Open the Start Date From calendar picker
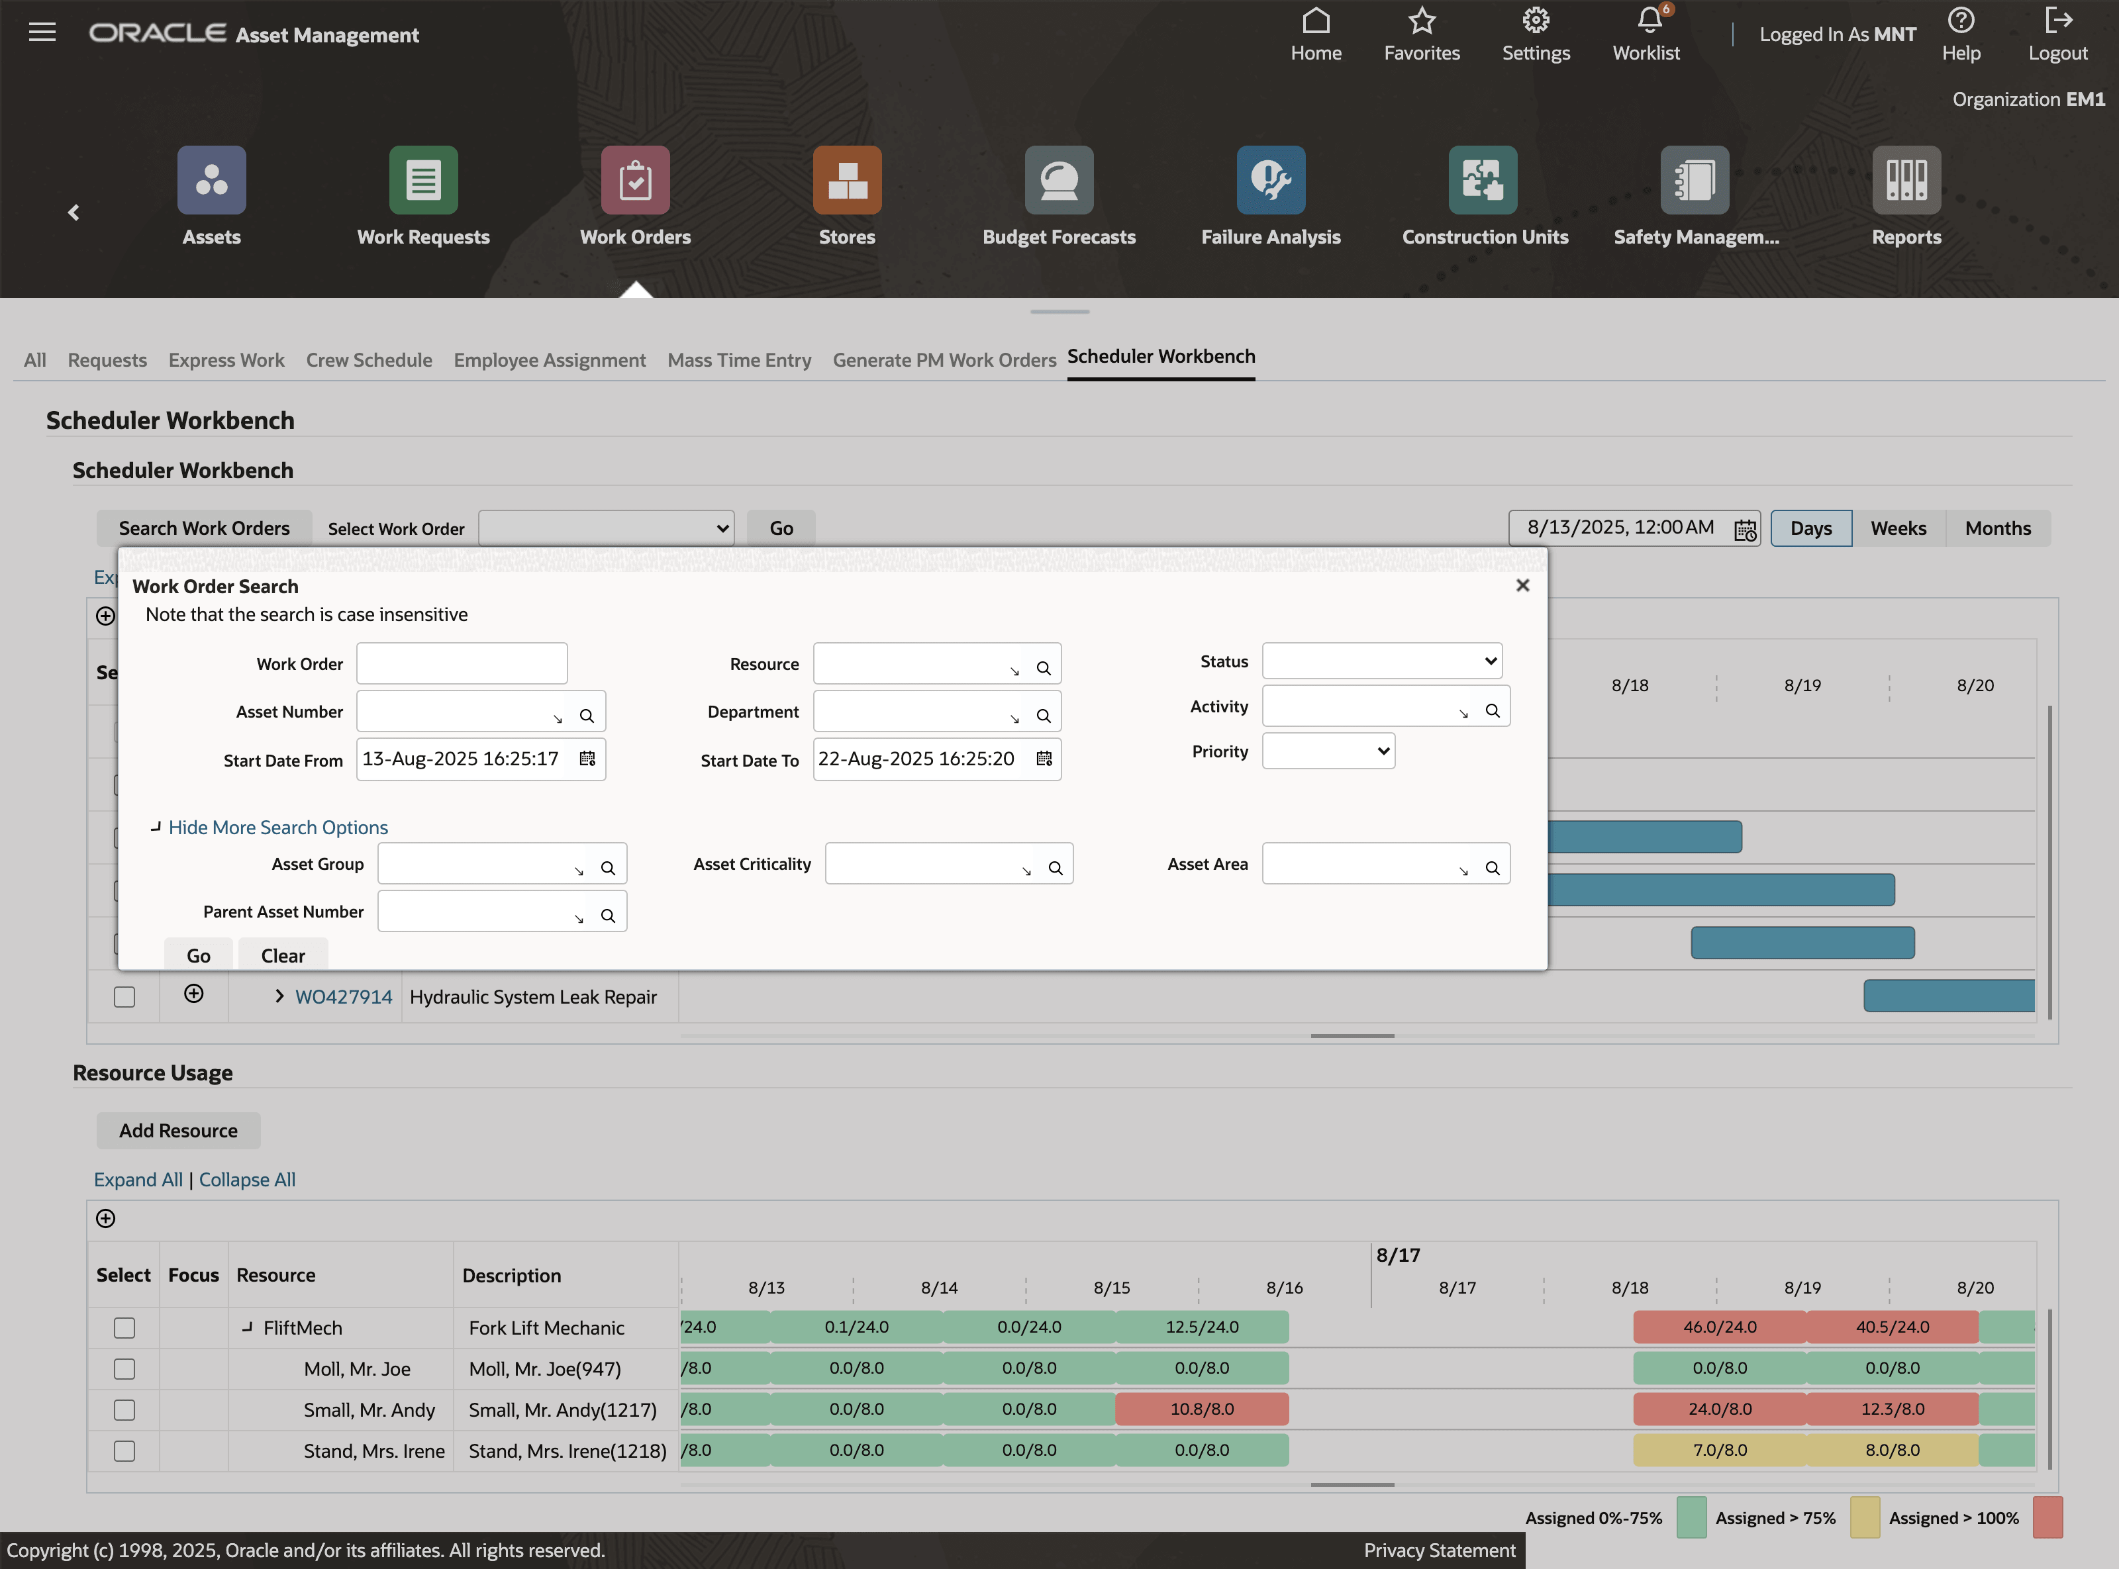This screenshot has width=2119, height=1569. (x=587, y=759)
